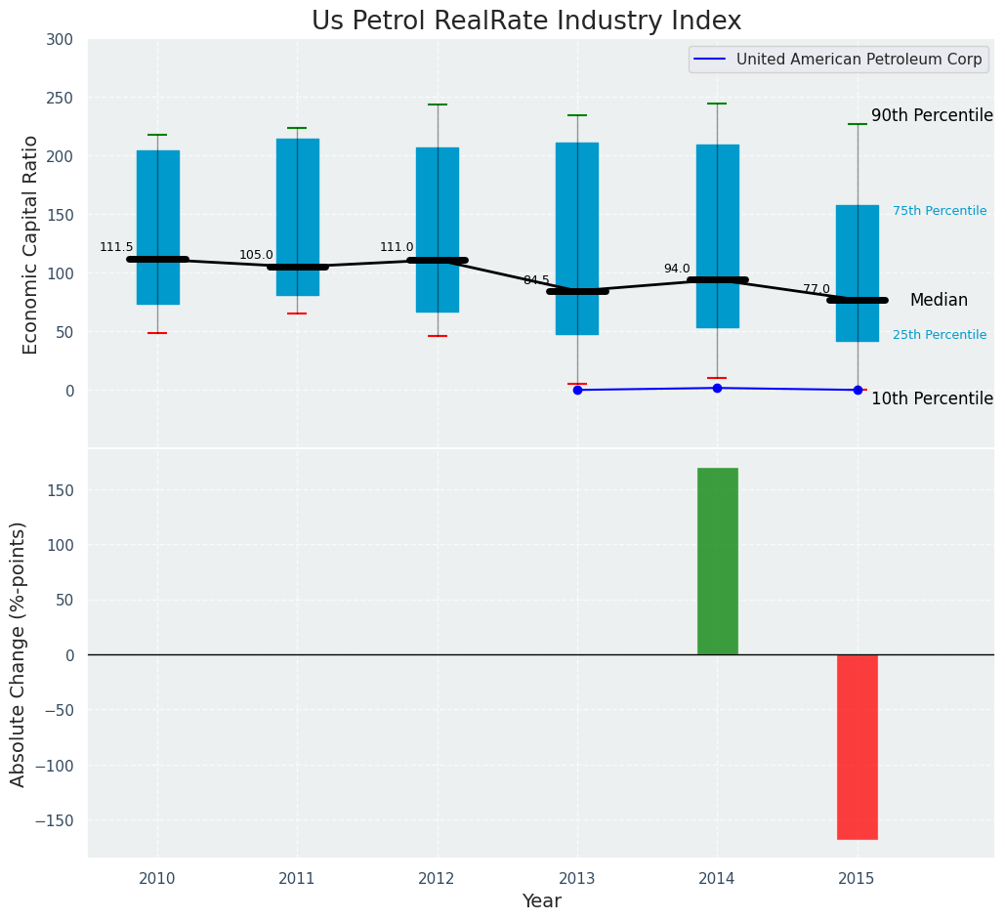The width and height of the screenshot is (1005, 920).
Task: Click the 90th Percentile annotation
Action: point(931,115)
